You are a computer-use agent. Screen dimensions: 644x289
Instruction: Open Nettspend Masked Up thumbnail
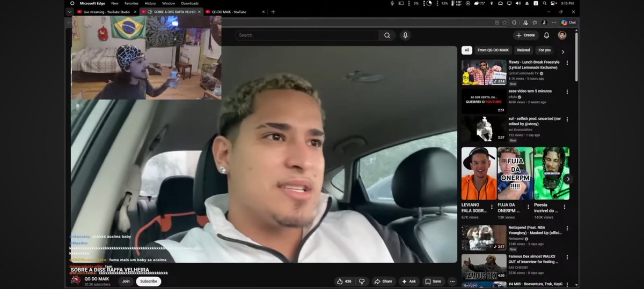click(x=484, y=238)
